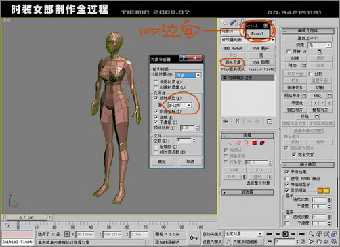The width and height of the screenshot is (340, 247).
Task: Toggle Maximize Viewport icon
Action: tap(335, 242)
